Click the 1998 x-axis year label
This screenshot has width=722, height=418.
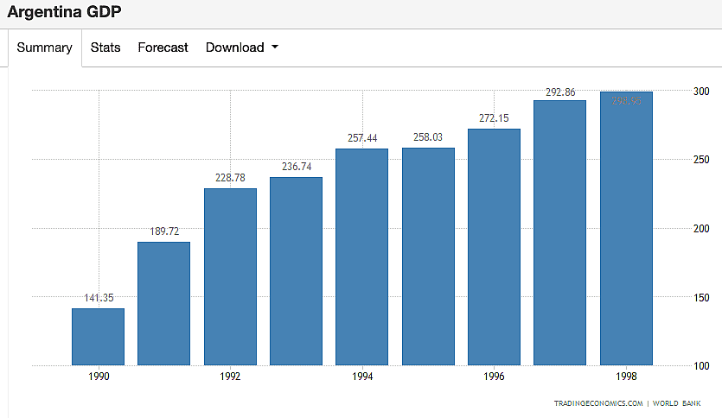point(626,377)
